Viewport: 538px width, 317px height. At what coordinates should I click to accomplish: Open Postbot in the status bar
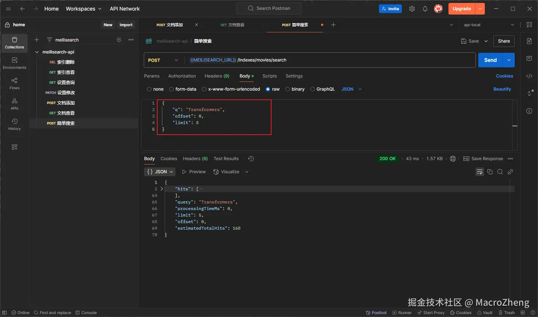pos(376,313)
